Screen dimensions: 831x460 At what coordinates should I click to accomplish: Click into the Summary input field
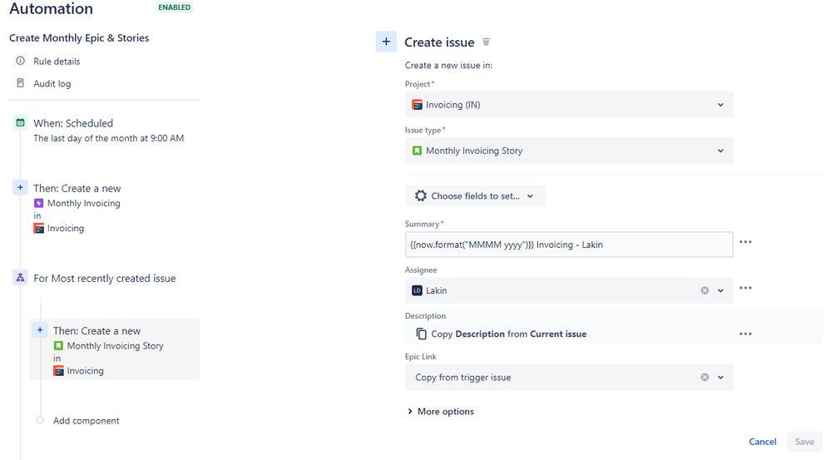pos(569,245)
